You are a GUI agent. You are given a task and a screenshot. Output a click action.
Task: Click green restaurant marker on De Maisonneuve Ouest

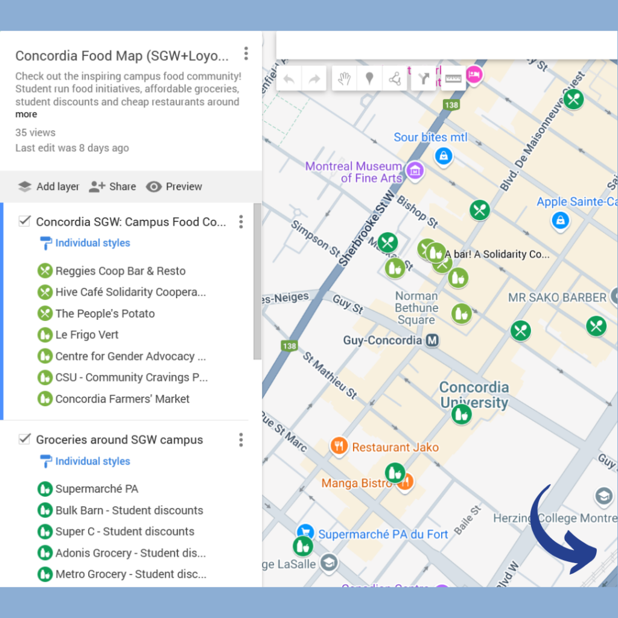(x=573, y=99)
